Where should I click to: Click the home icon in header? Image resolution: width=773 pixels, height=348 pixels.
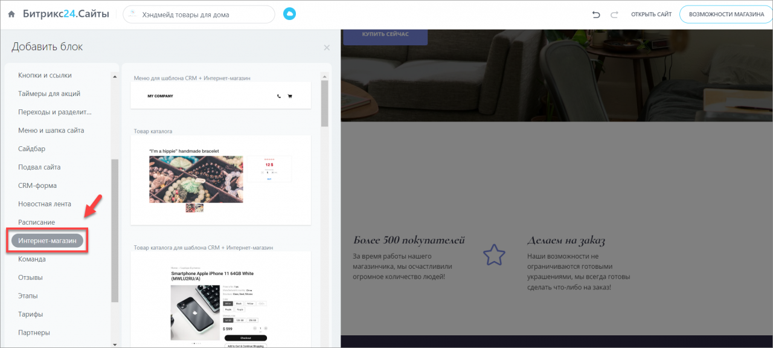point(11,14)
